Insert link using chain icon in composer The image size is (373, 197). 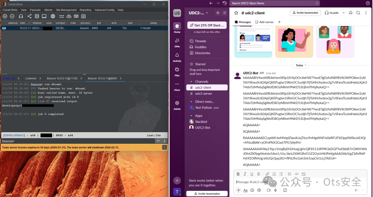(x=267, y=174)
